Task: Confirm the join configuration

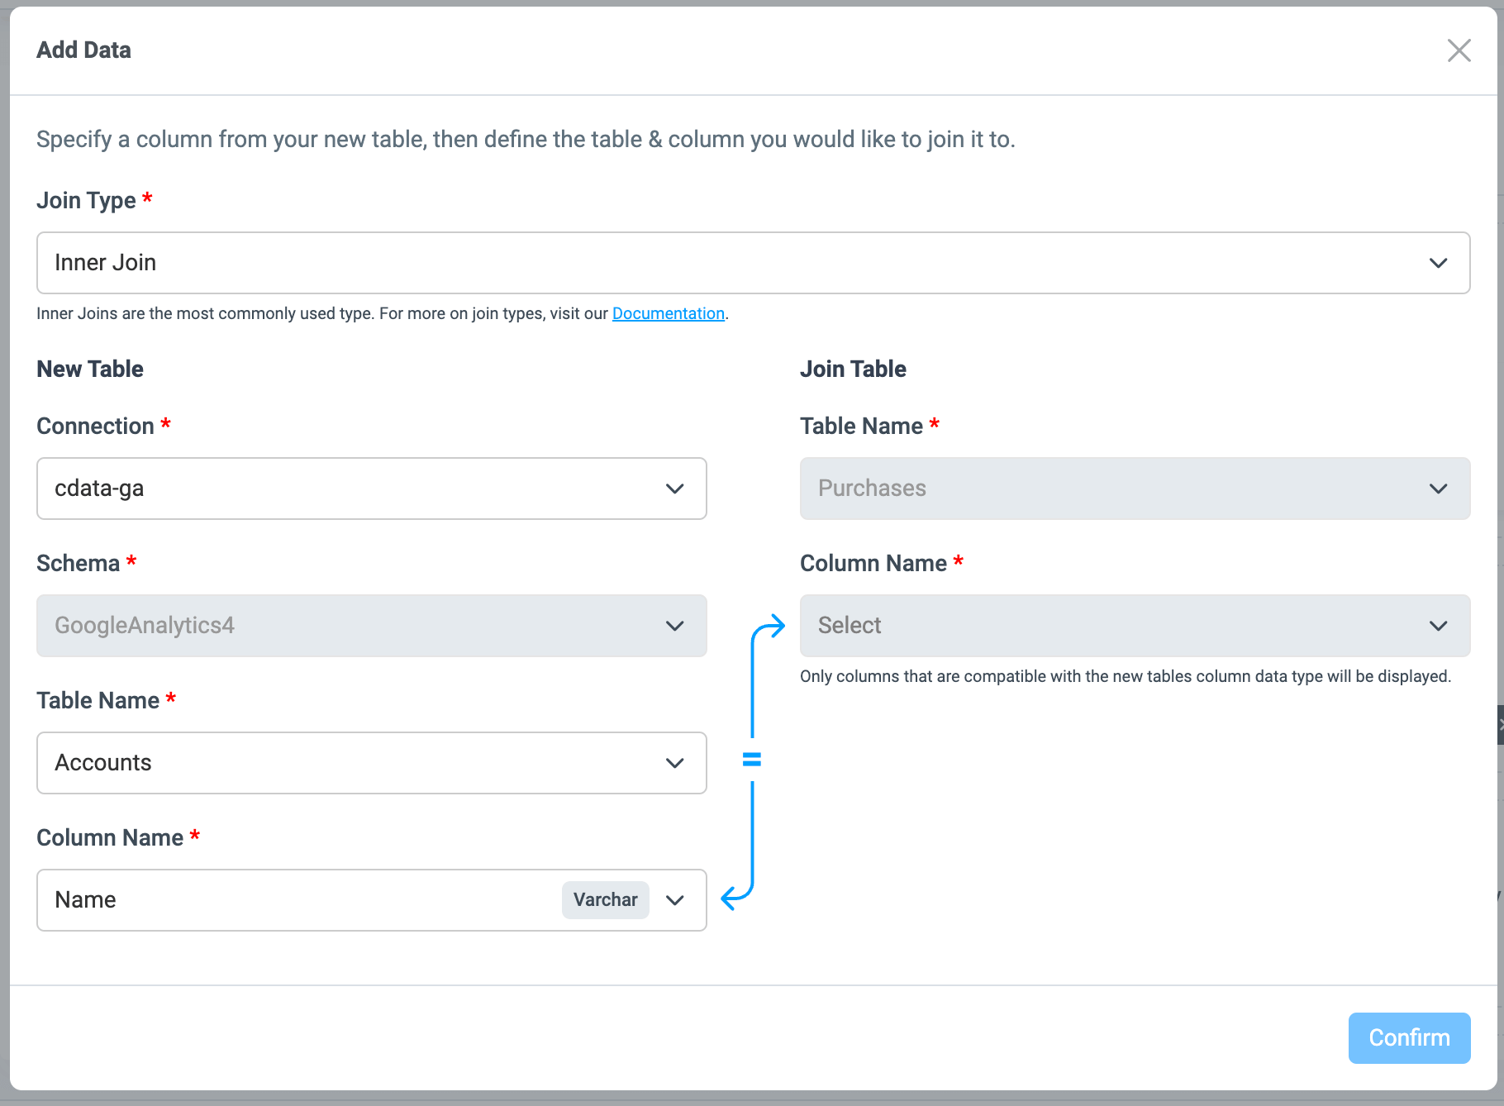Action: [1409, 1037]
